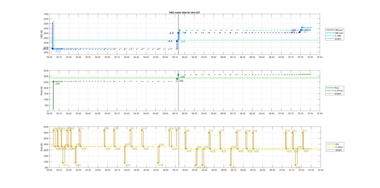The height and width of the screenshot is (188, 380).
Task: Click the "636" roll annotation
Action: (299, 147)
